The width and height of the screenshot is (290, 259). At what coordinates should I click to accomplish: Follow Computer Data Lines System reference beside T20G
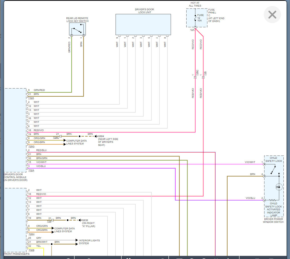[76, 142]
